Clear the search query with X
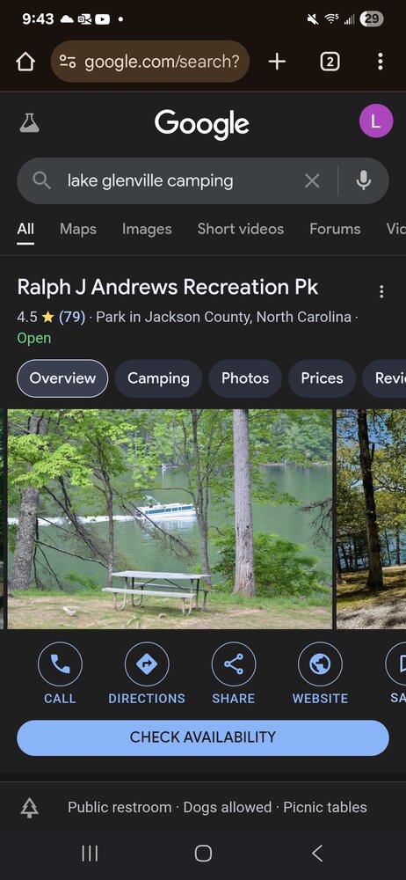The width and height of the screenshot is (406, 880). coord(312,180)
